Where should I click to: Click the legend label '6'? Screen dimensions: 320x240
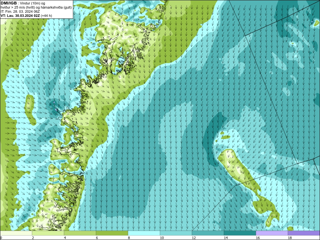pos(97,238)
